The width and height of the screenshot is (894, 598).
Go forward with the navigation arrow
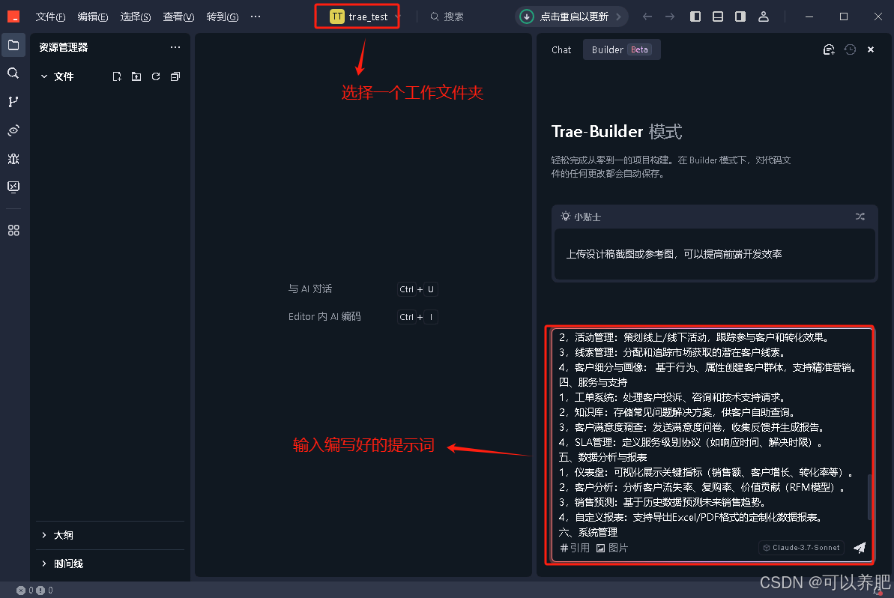pos(670,16)
